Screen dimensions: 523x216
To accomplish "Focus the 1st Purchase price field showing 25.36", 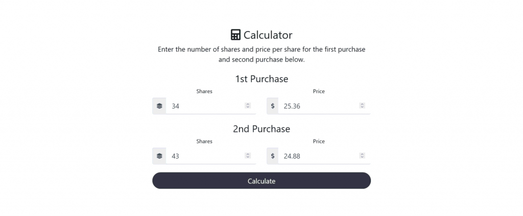I will (x=318, y=106).
